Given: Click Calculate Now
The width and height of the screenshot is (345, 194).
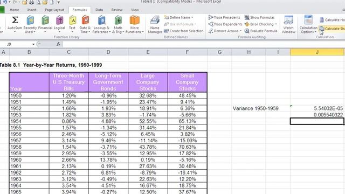Looking at the screenshot, I should [332, 20].
